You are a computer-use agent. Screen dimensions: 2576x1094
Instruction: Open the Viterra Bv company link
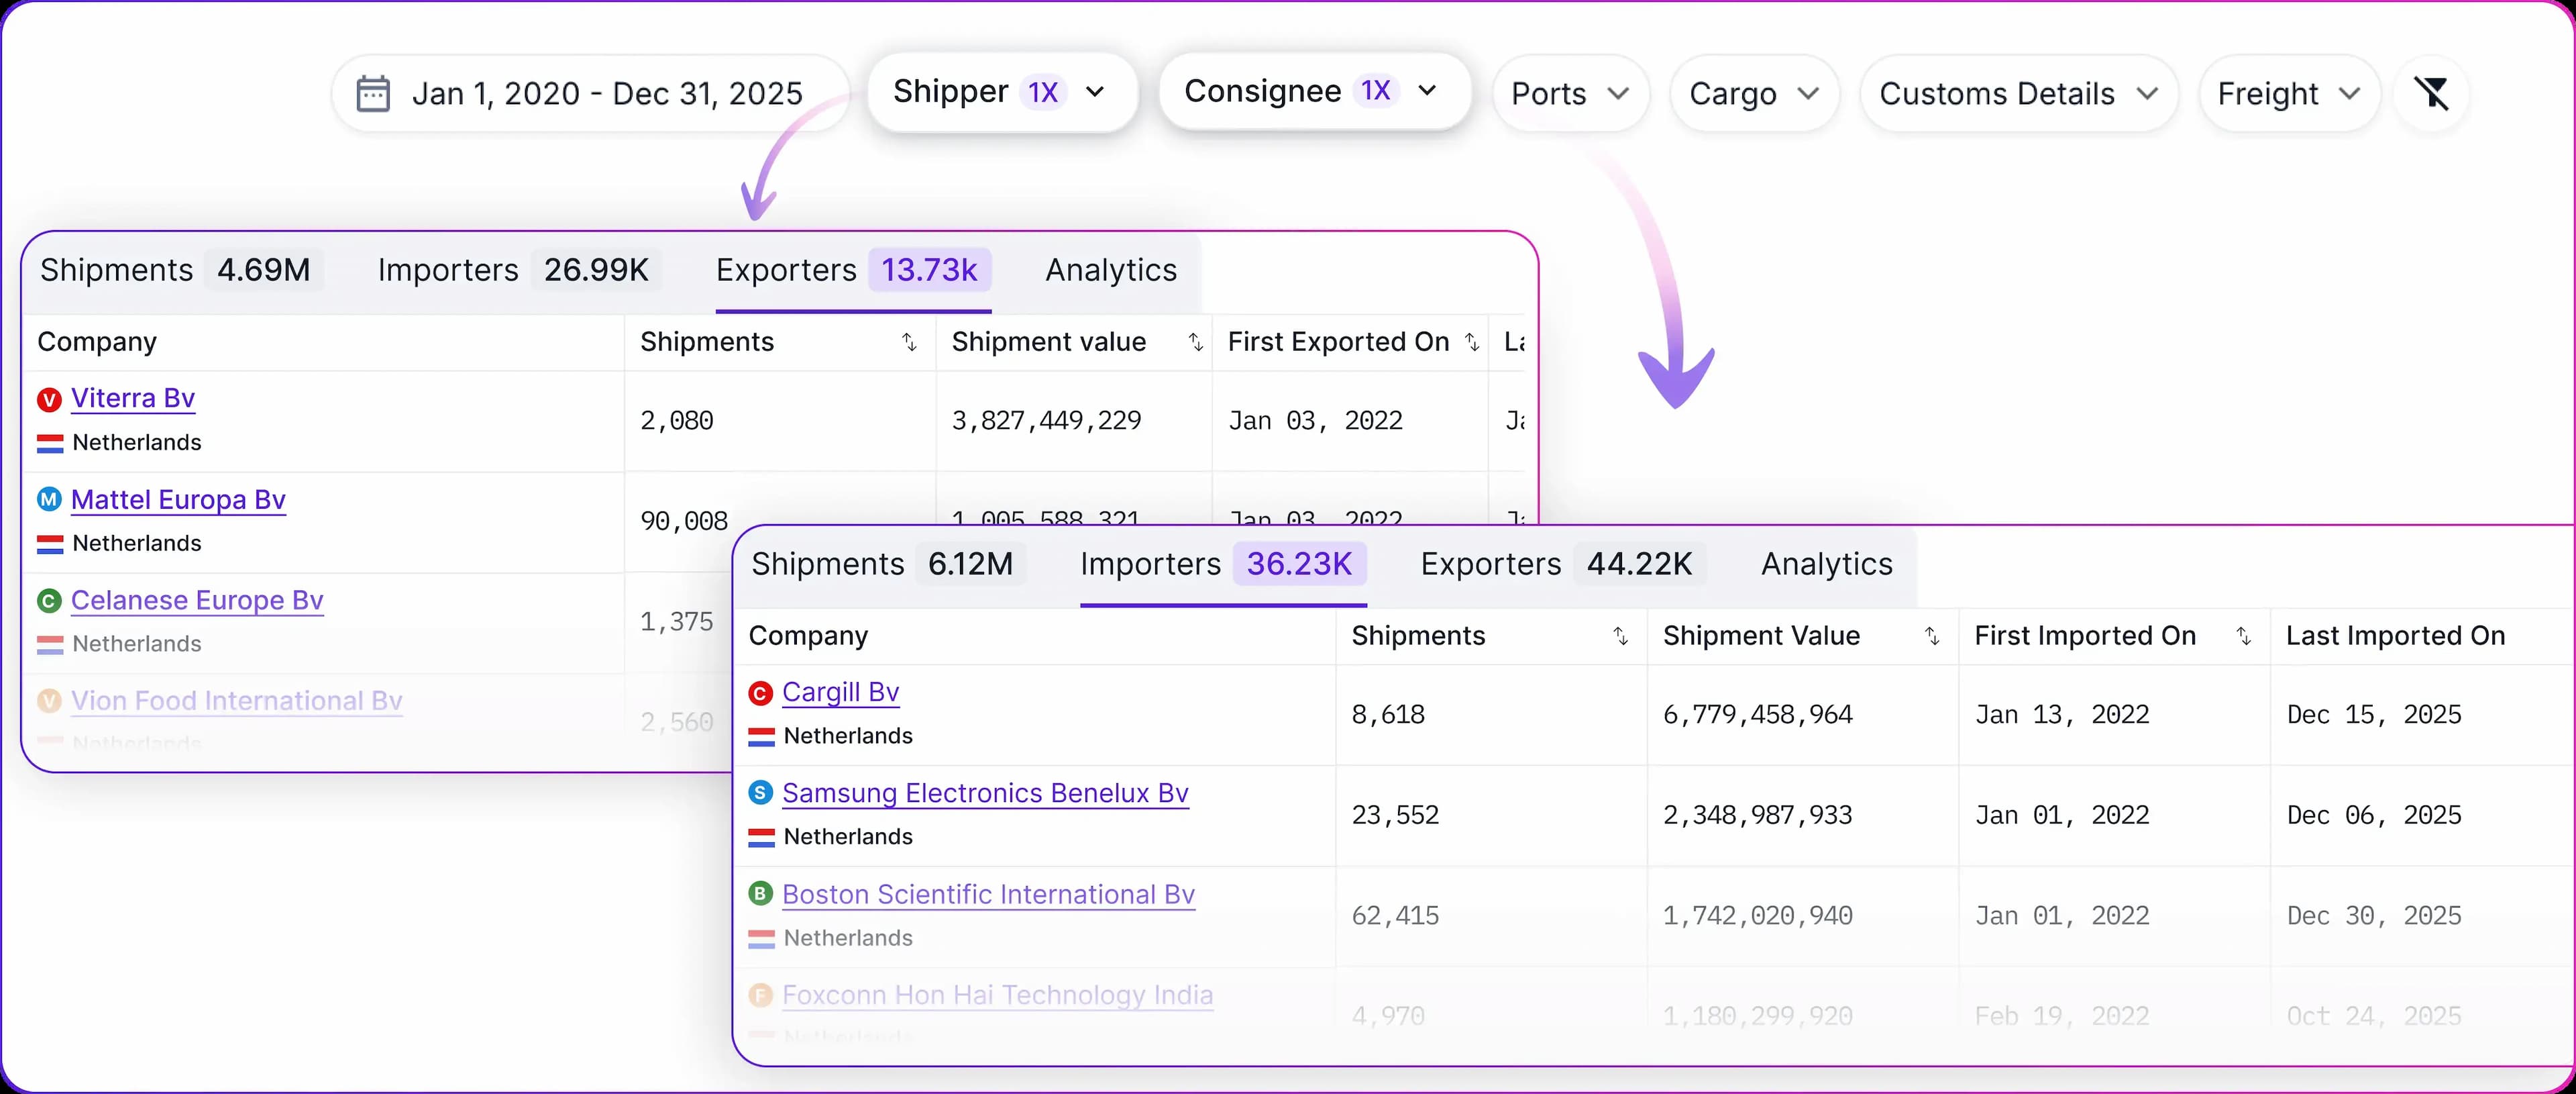[x=133, y=399]
